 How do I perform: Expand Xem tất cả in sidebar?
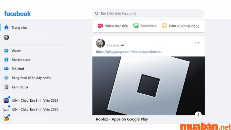pos(20,87)
